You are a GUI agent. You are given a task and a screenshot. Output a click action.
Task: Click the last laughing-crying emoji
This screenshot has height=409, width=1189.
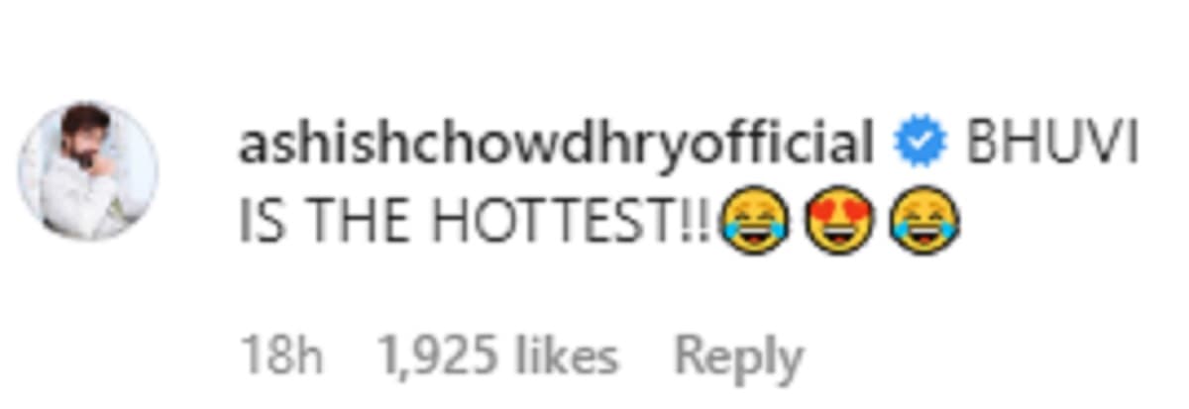(923, 222)
